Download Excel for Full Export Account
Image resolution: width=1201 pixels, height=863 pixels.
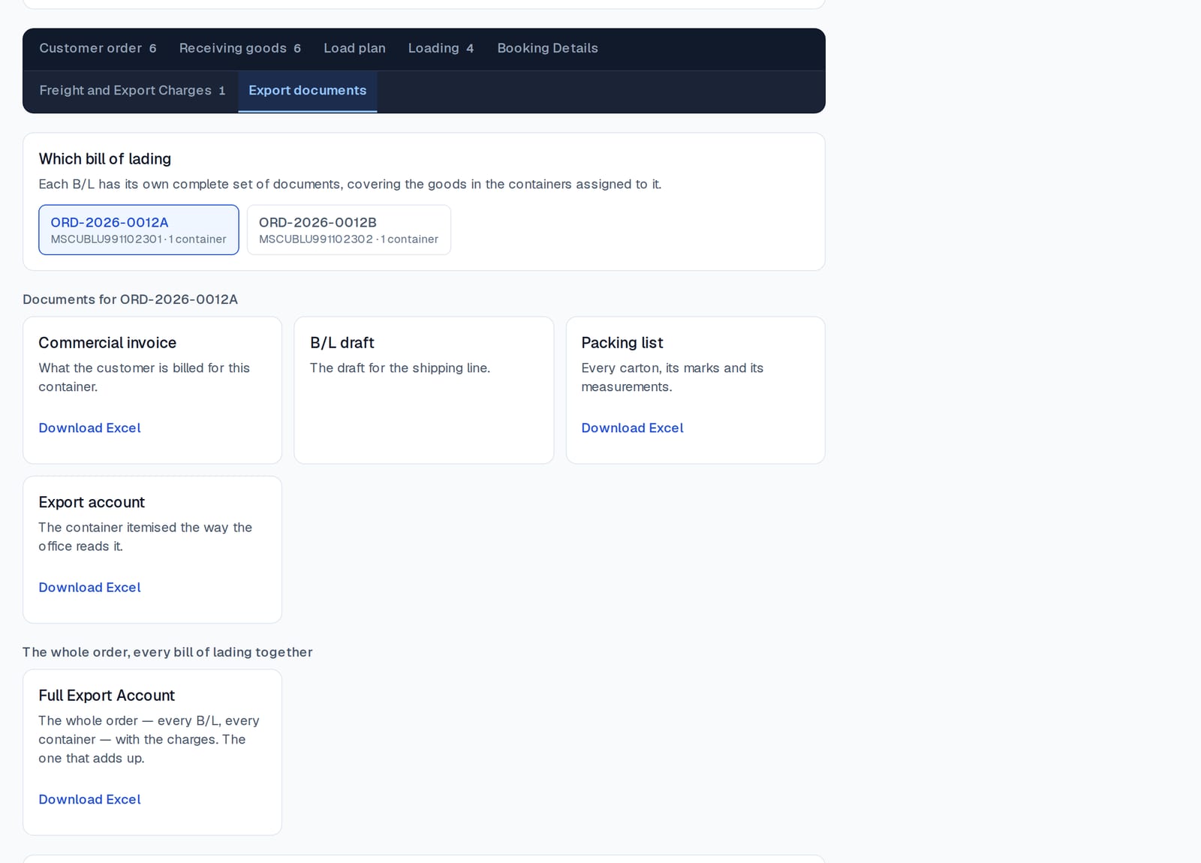point(89,800)
